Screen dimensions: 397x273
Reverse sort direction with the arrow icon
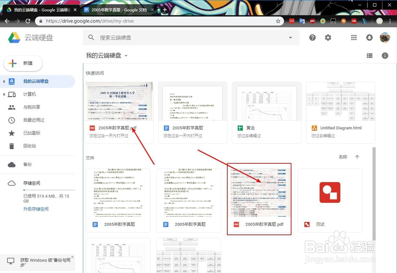(357, 157)
